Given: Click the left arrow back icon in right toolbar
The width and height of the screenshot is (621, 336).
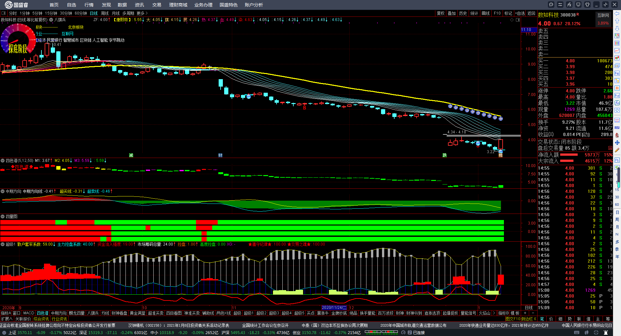Looking at the screenshot, I should pos(617,14).
